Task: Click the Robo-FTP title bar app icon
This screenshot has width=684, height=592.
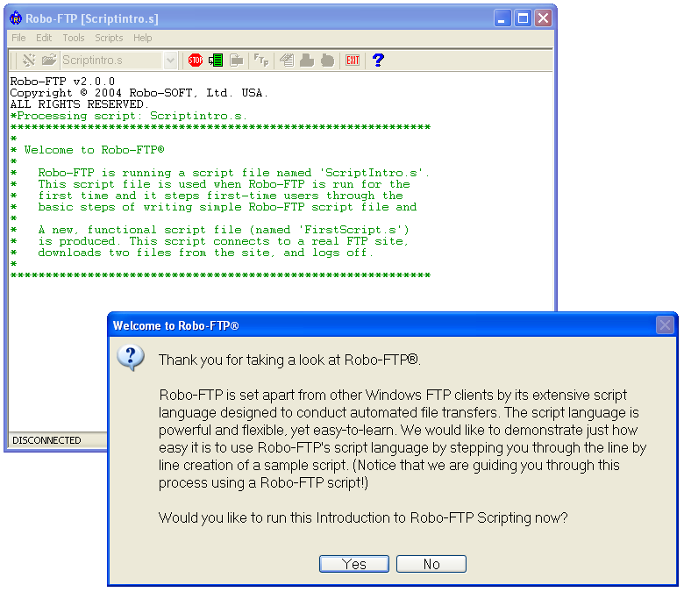Action: pyautogui.click(x=15, y=18)
